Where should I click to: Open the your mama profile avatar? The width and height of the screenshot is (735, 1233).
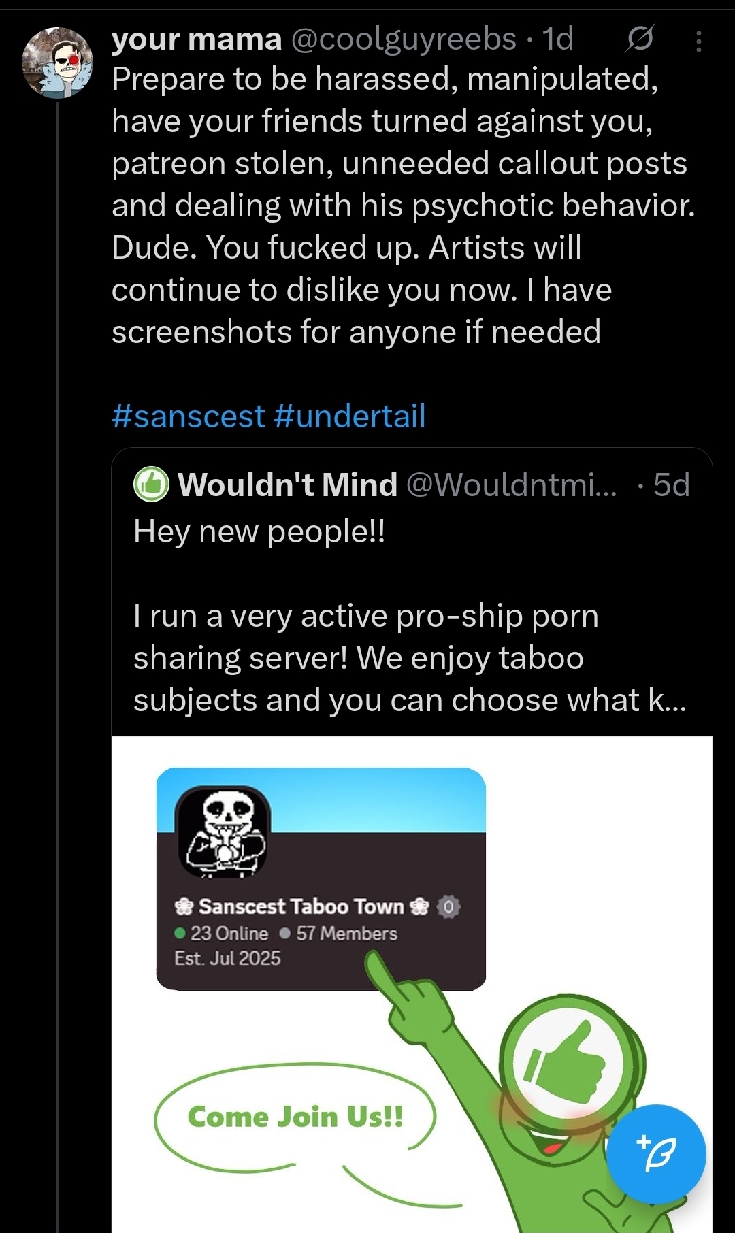[58, 63]
